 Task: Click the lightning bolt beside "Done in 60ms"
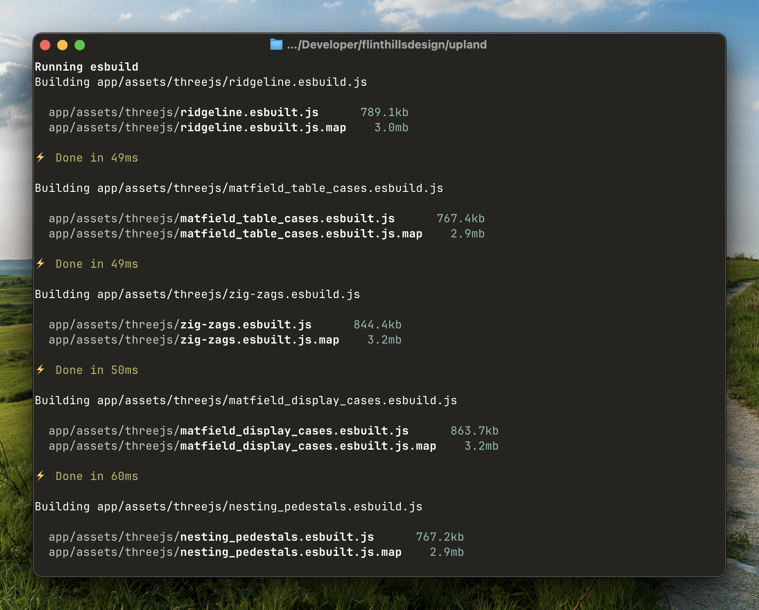tap(41, 476)
